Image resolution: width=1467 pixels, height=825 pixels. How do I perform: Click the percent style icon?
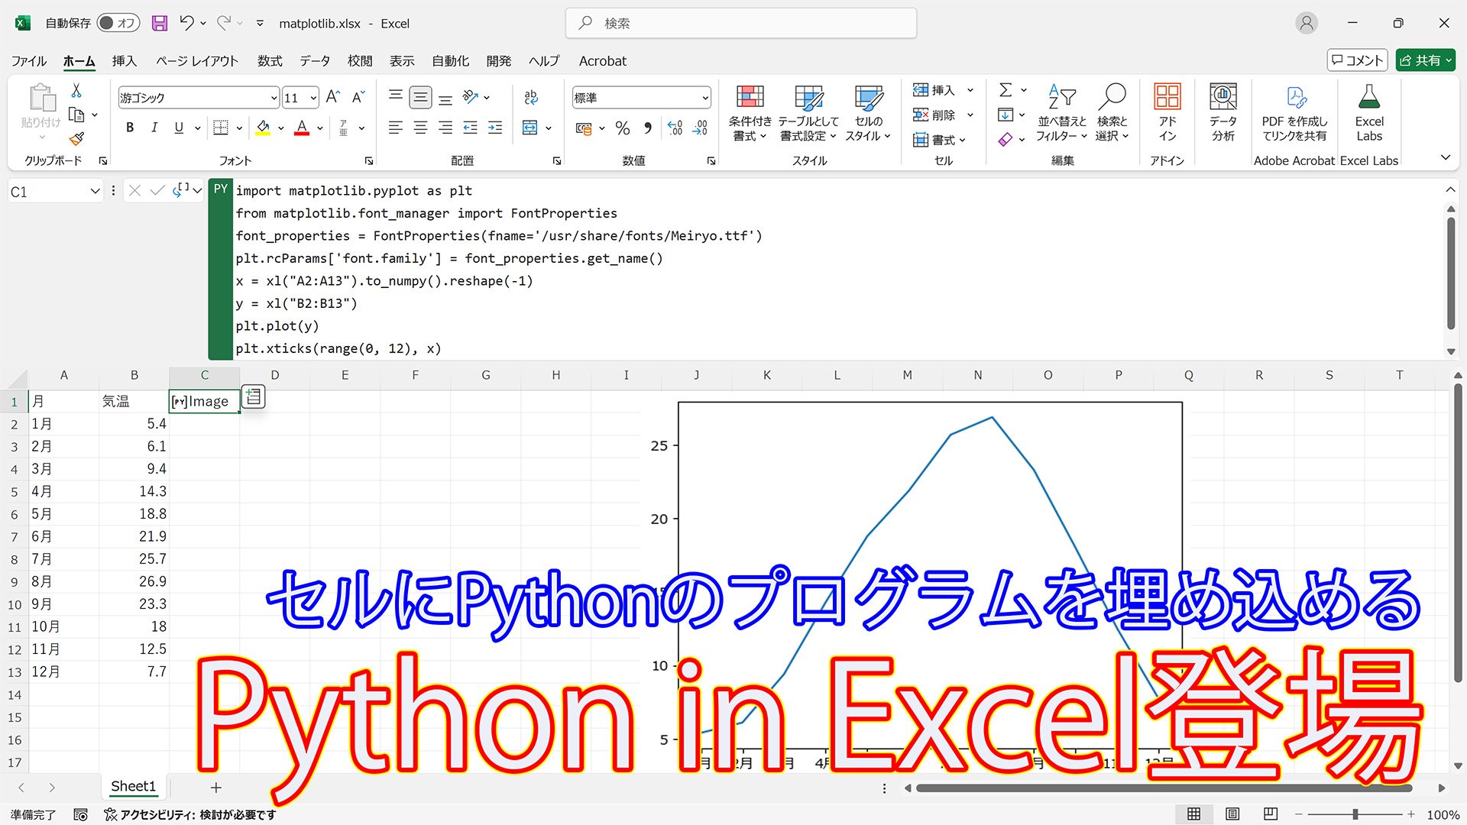point(623,128)
